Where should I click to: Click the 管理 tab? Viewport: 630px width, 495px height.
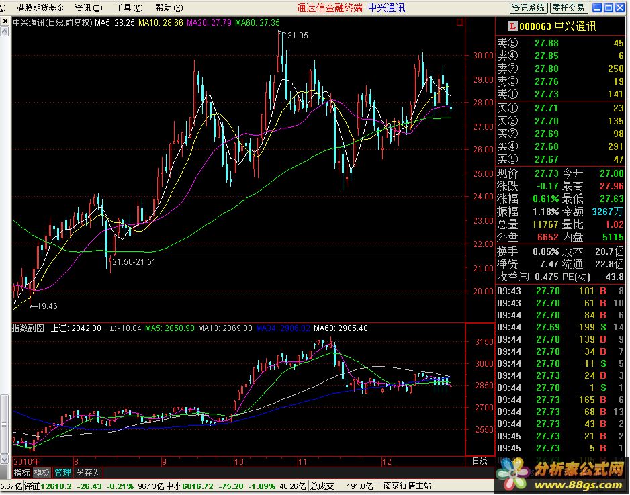pyautogui.click(x=62, y=473)
